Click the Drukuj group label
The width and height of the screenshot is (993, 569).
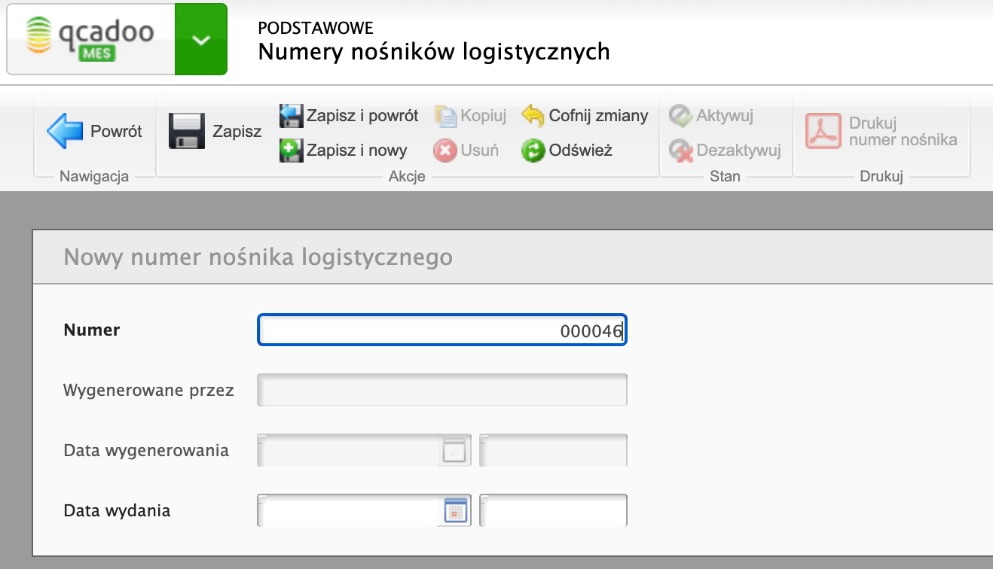881,177
